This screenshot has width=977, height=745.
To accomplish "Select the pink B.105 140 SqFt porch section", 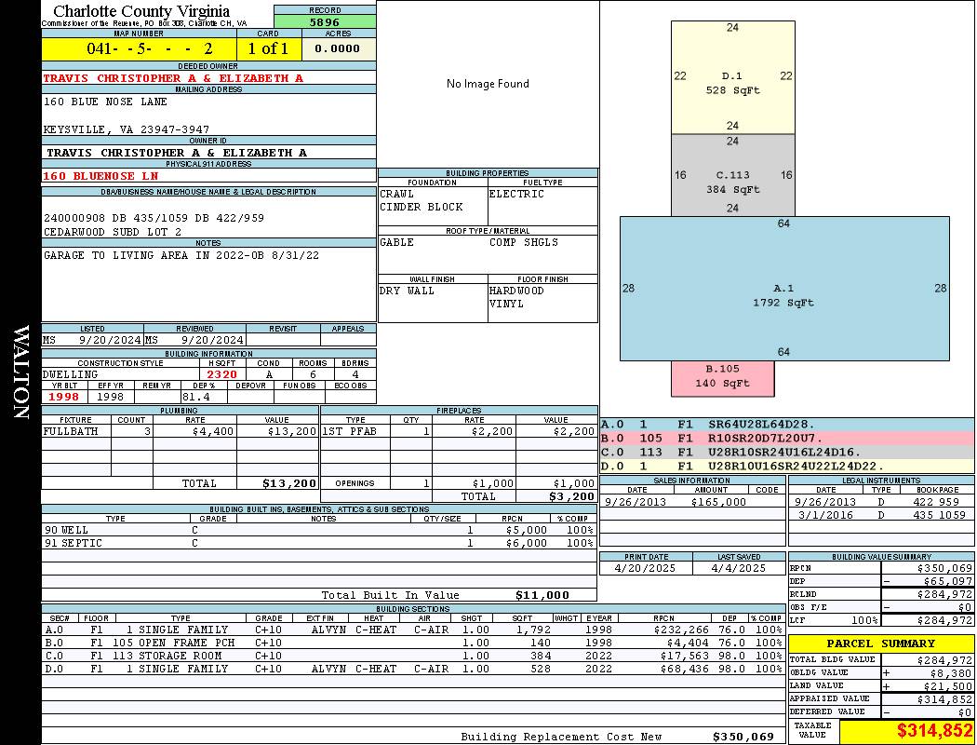I will [723, 378].
